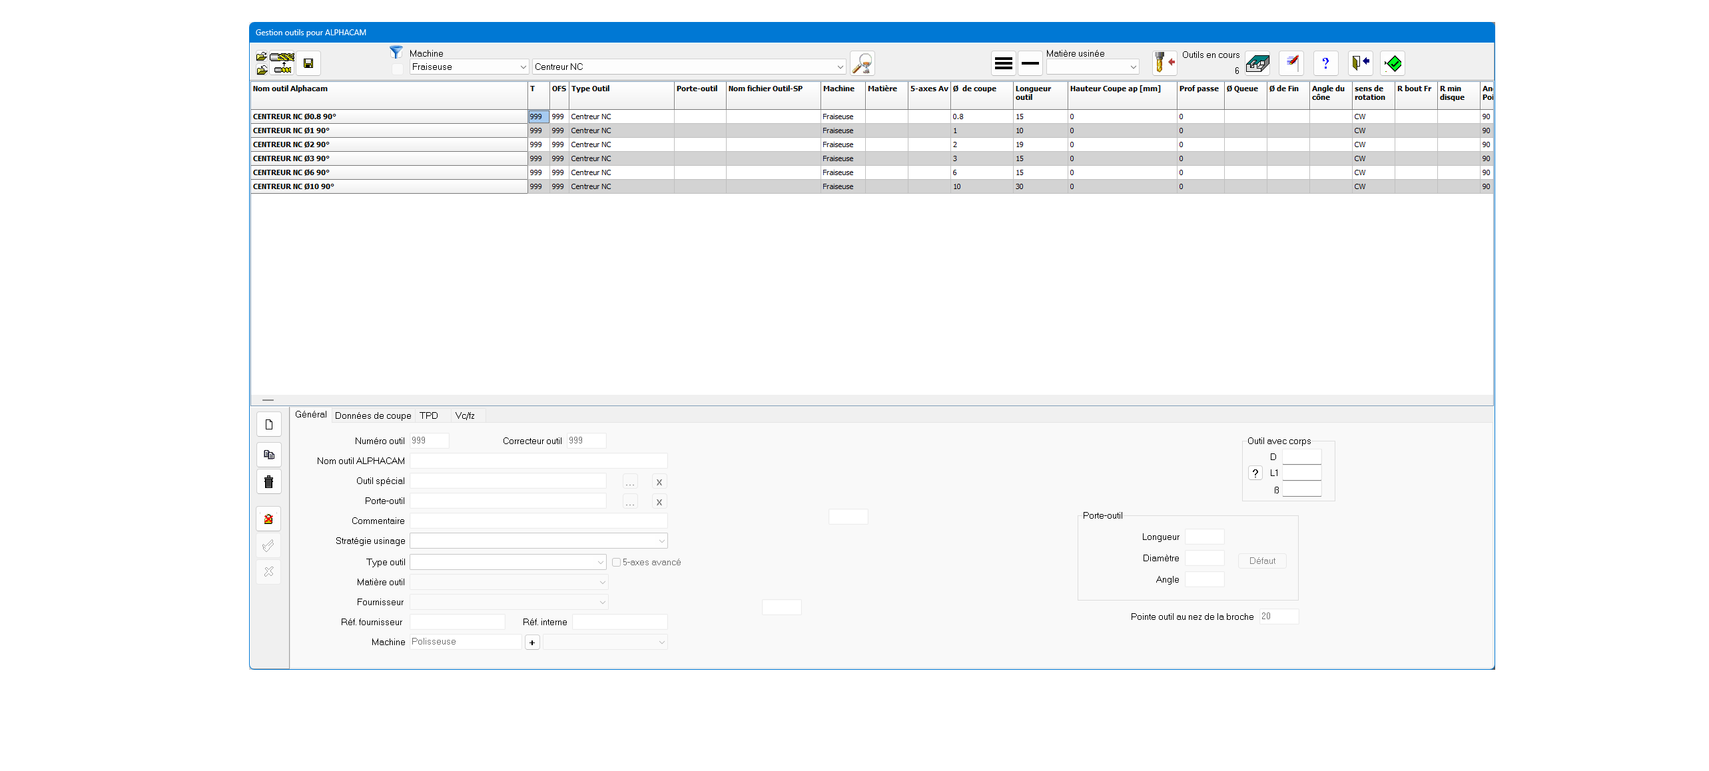Click the Pointe outil au nez field

(x=1279, y=617)
